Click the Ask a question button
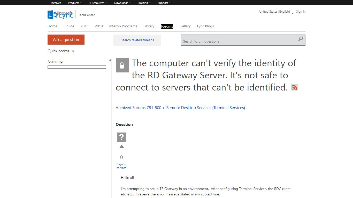The height and width of the screenshot is (198, 353). point(66,39)
